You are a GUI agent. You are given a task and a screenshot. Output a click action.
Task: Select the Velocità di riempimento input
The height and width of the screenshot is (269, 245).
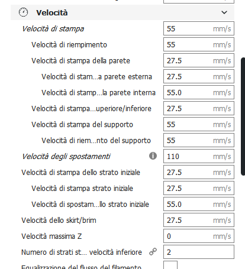pyautogui.click(x=199, y=44)
